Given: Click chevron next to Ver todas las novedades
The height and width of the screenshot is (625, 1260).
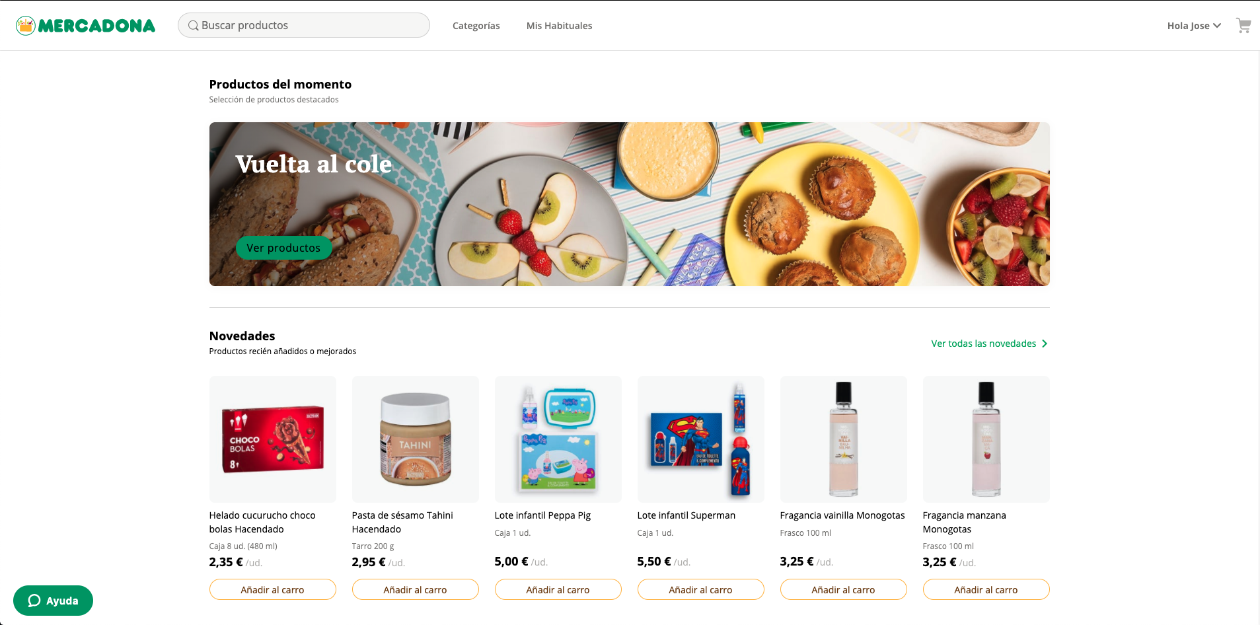Looking at the screenshot, I should pyautogui.click(x=1045, y=344).
